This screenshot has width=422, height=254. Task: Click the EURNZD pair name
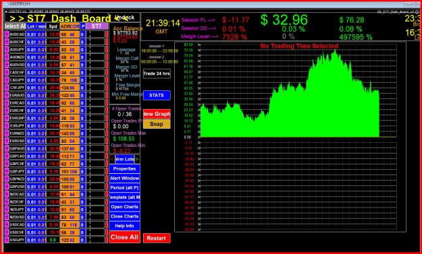17,133
